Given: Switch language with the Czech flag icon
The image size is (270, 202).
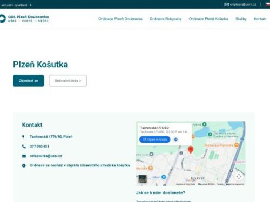Looking at the screenshot, I should [x=268, y=4].
